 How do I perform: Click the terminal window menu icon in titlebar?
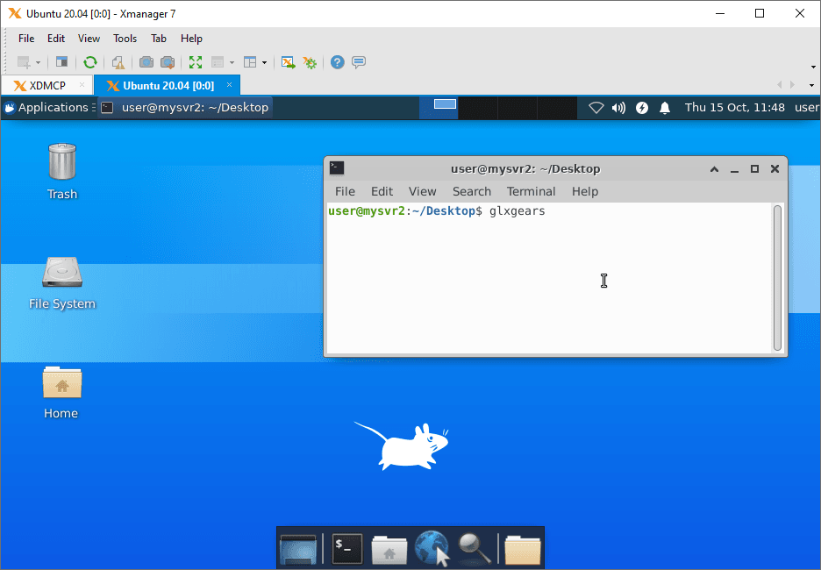coord(337,168)
